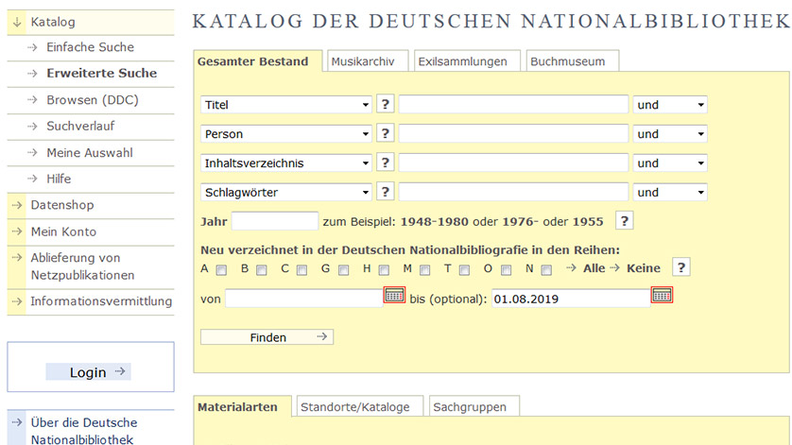The image size is (792, 445).
Task: Open the Titel search field dropdown
Action: point(286,105)
